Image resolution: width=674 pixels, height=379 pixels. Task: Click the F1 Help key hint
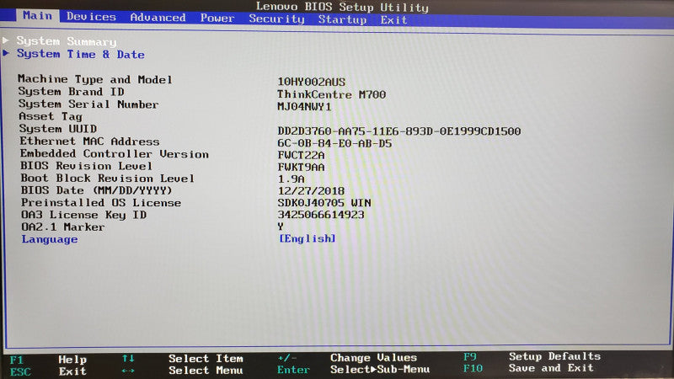48,360
